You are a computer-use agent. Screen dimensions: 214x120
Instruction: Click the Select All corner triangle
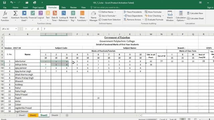coord(2,34)
